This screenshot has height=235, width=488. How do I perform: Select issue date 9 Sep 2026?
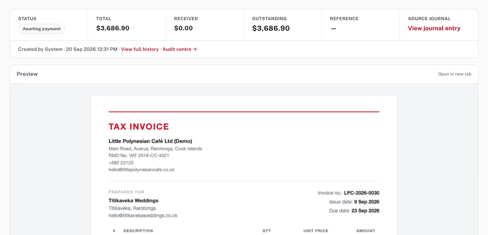pos(367,202)
